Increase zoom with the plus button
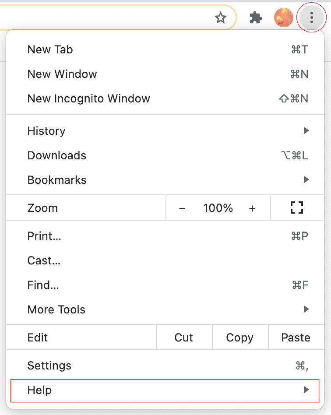 point(252,208)
